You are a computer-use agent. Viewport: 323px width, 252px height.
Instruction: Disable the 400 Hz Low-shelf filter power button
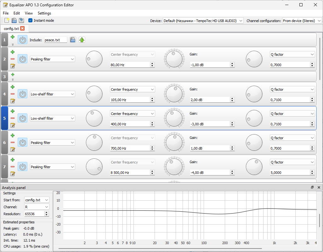22,118
